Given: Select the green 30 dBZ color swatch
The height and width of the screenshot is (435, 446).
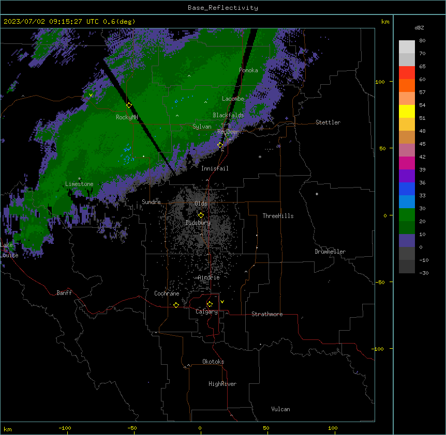Looking at the screenshot, I should [407, 215].
